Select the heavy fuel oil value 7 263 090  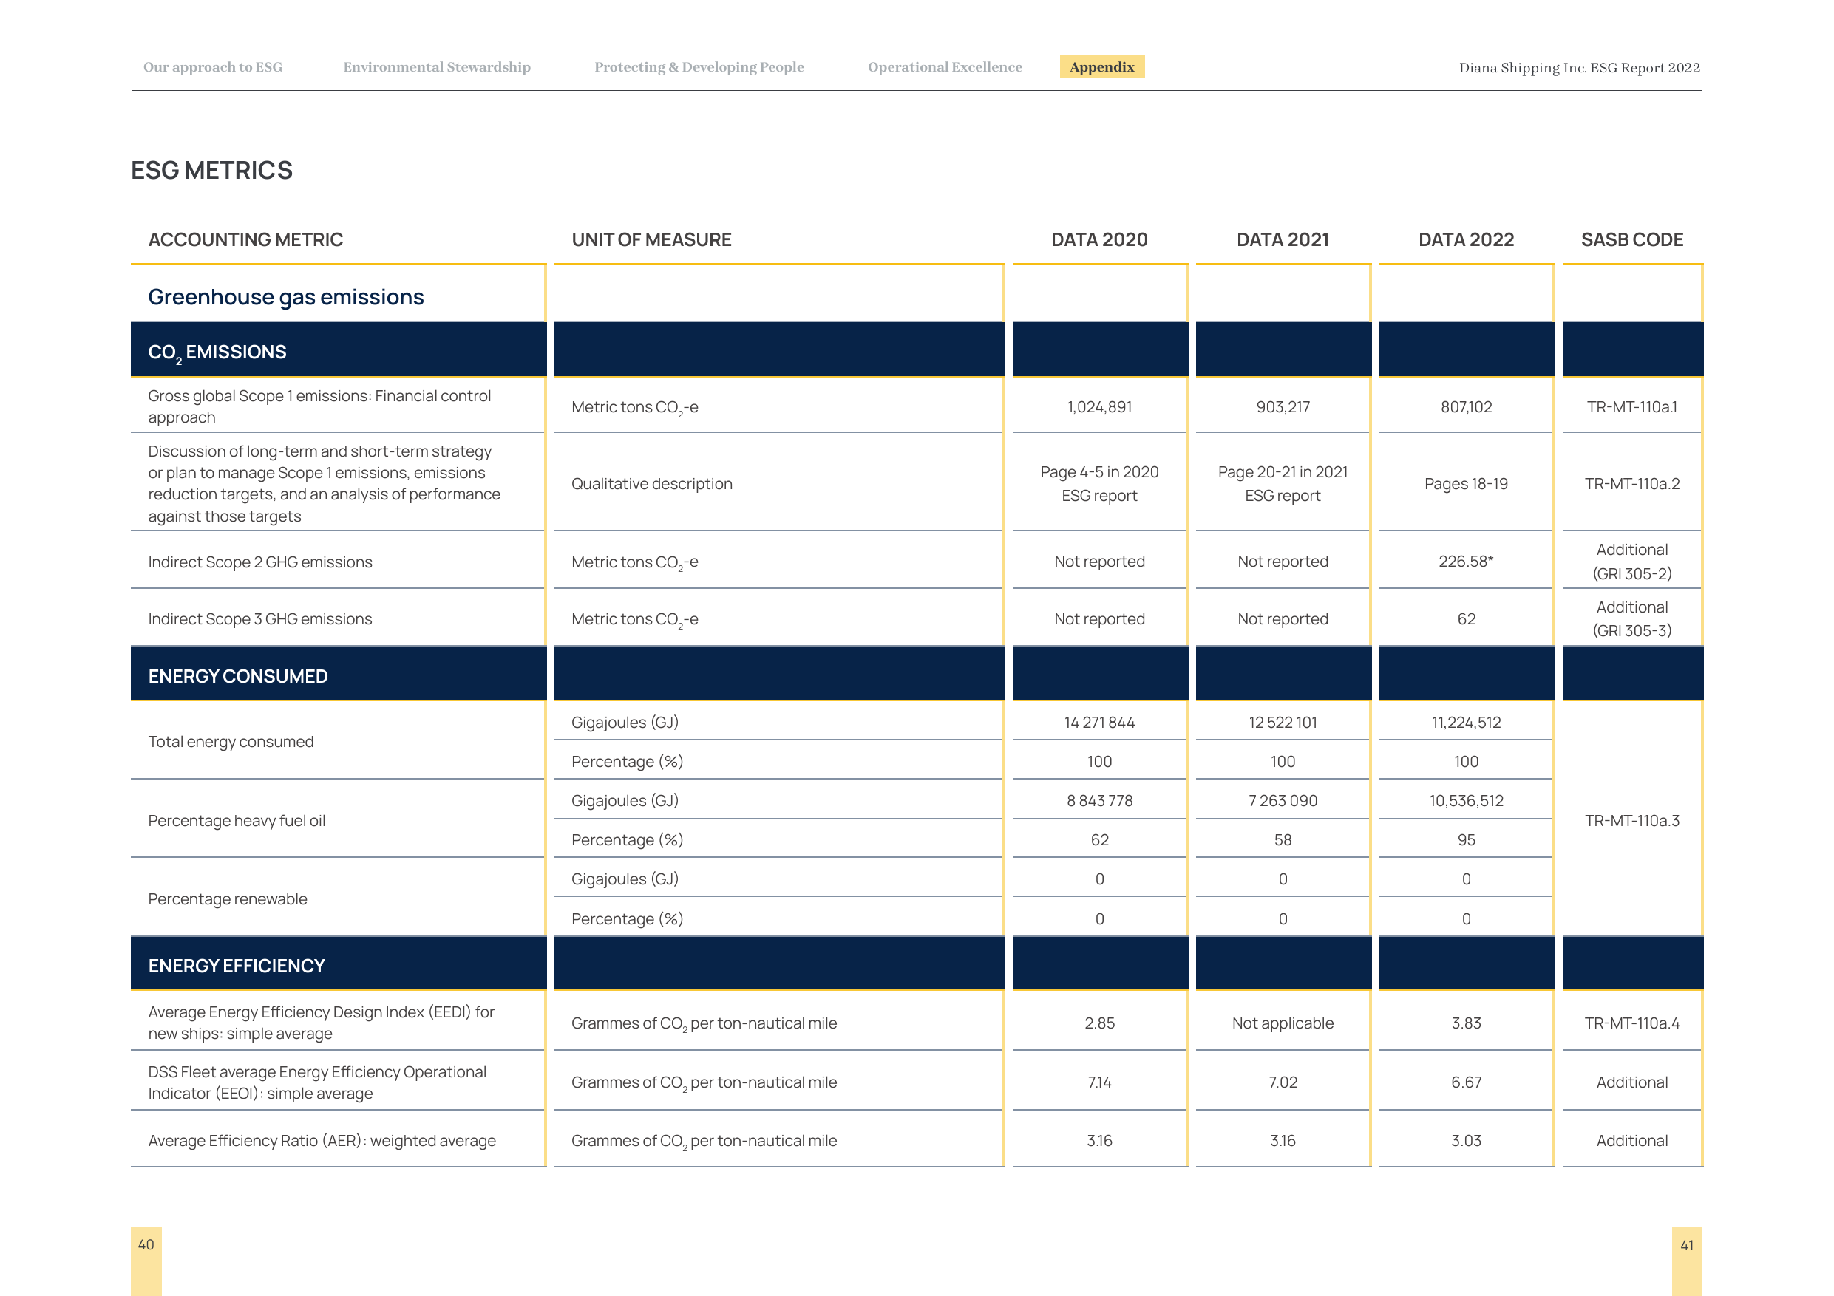[x=1283, y=801]
